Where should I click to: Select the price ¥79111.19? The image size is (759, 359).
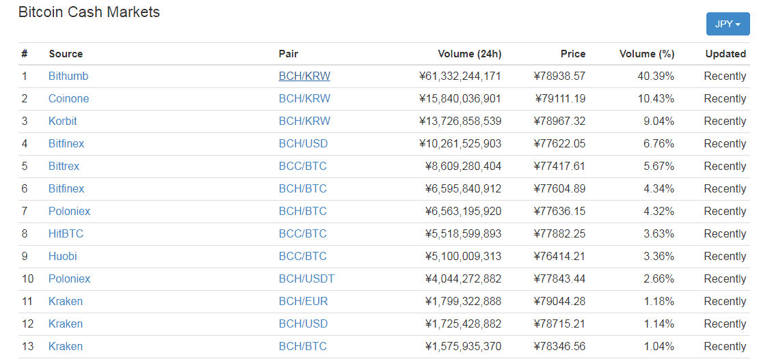[x=560, y=98]
